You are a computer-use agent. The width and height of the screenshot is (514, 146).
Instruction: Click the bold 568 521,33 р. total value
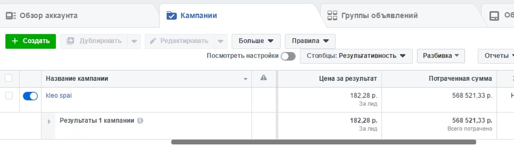coord(472,120)
